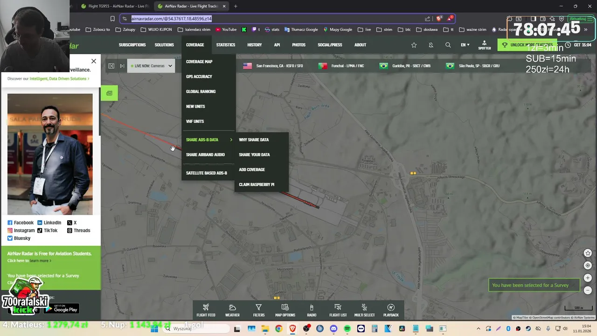This screenshot has height=336, width=597.
Task: Open the LinkedIn social link
Action: [49, 223]
